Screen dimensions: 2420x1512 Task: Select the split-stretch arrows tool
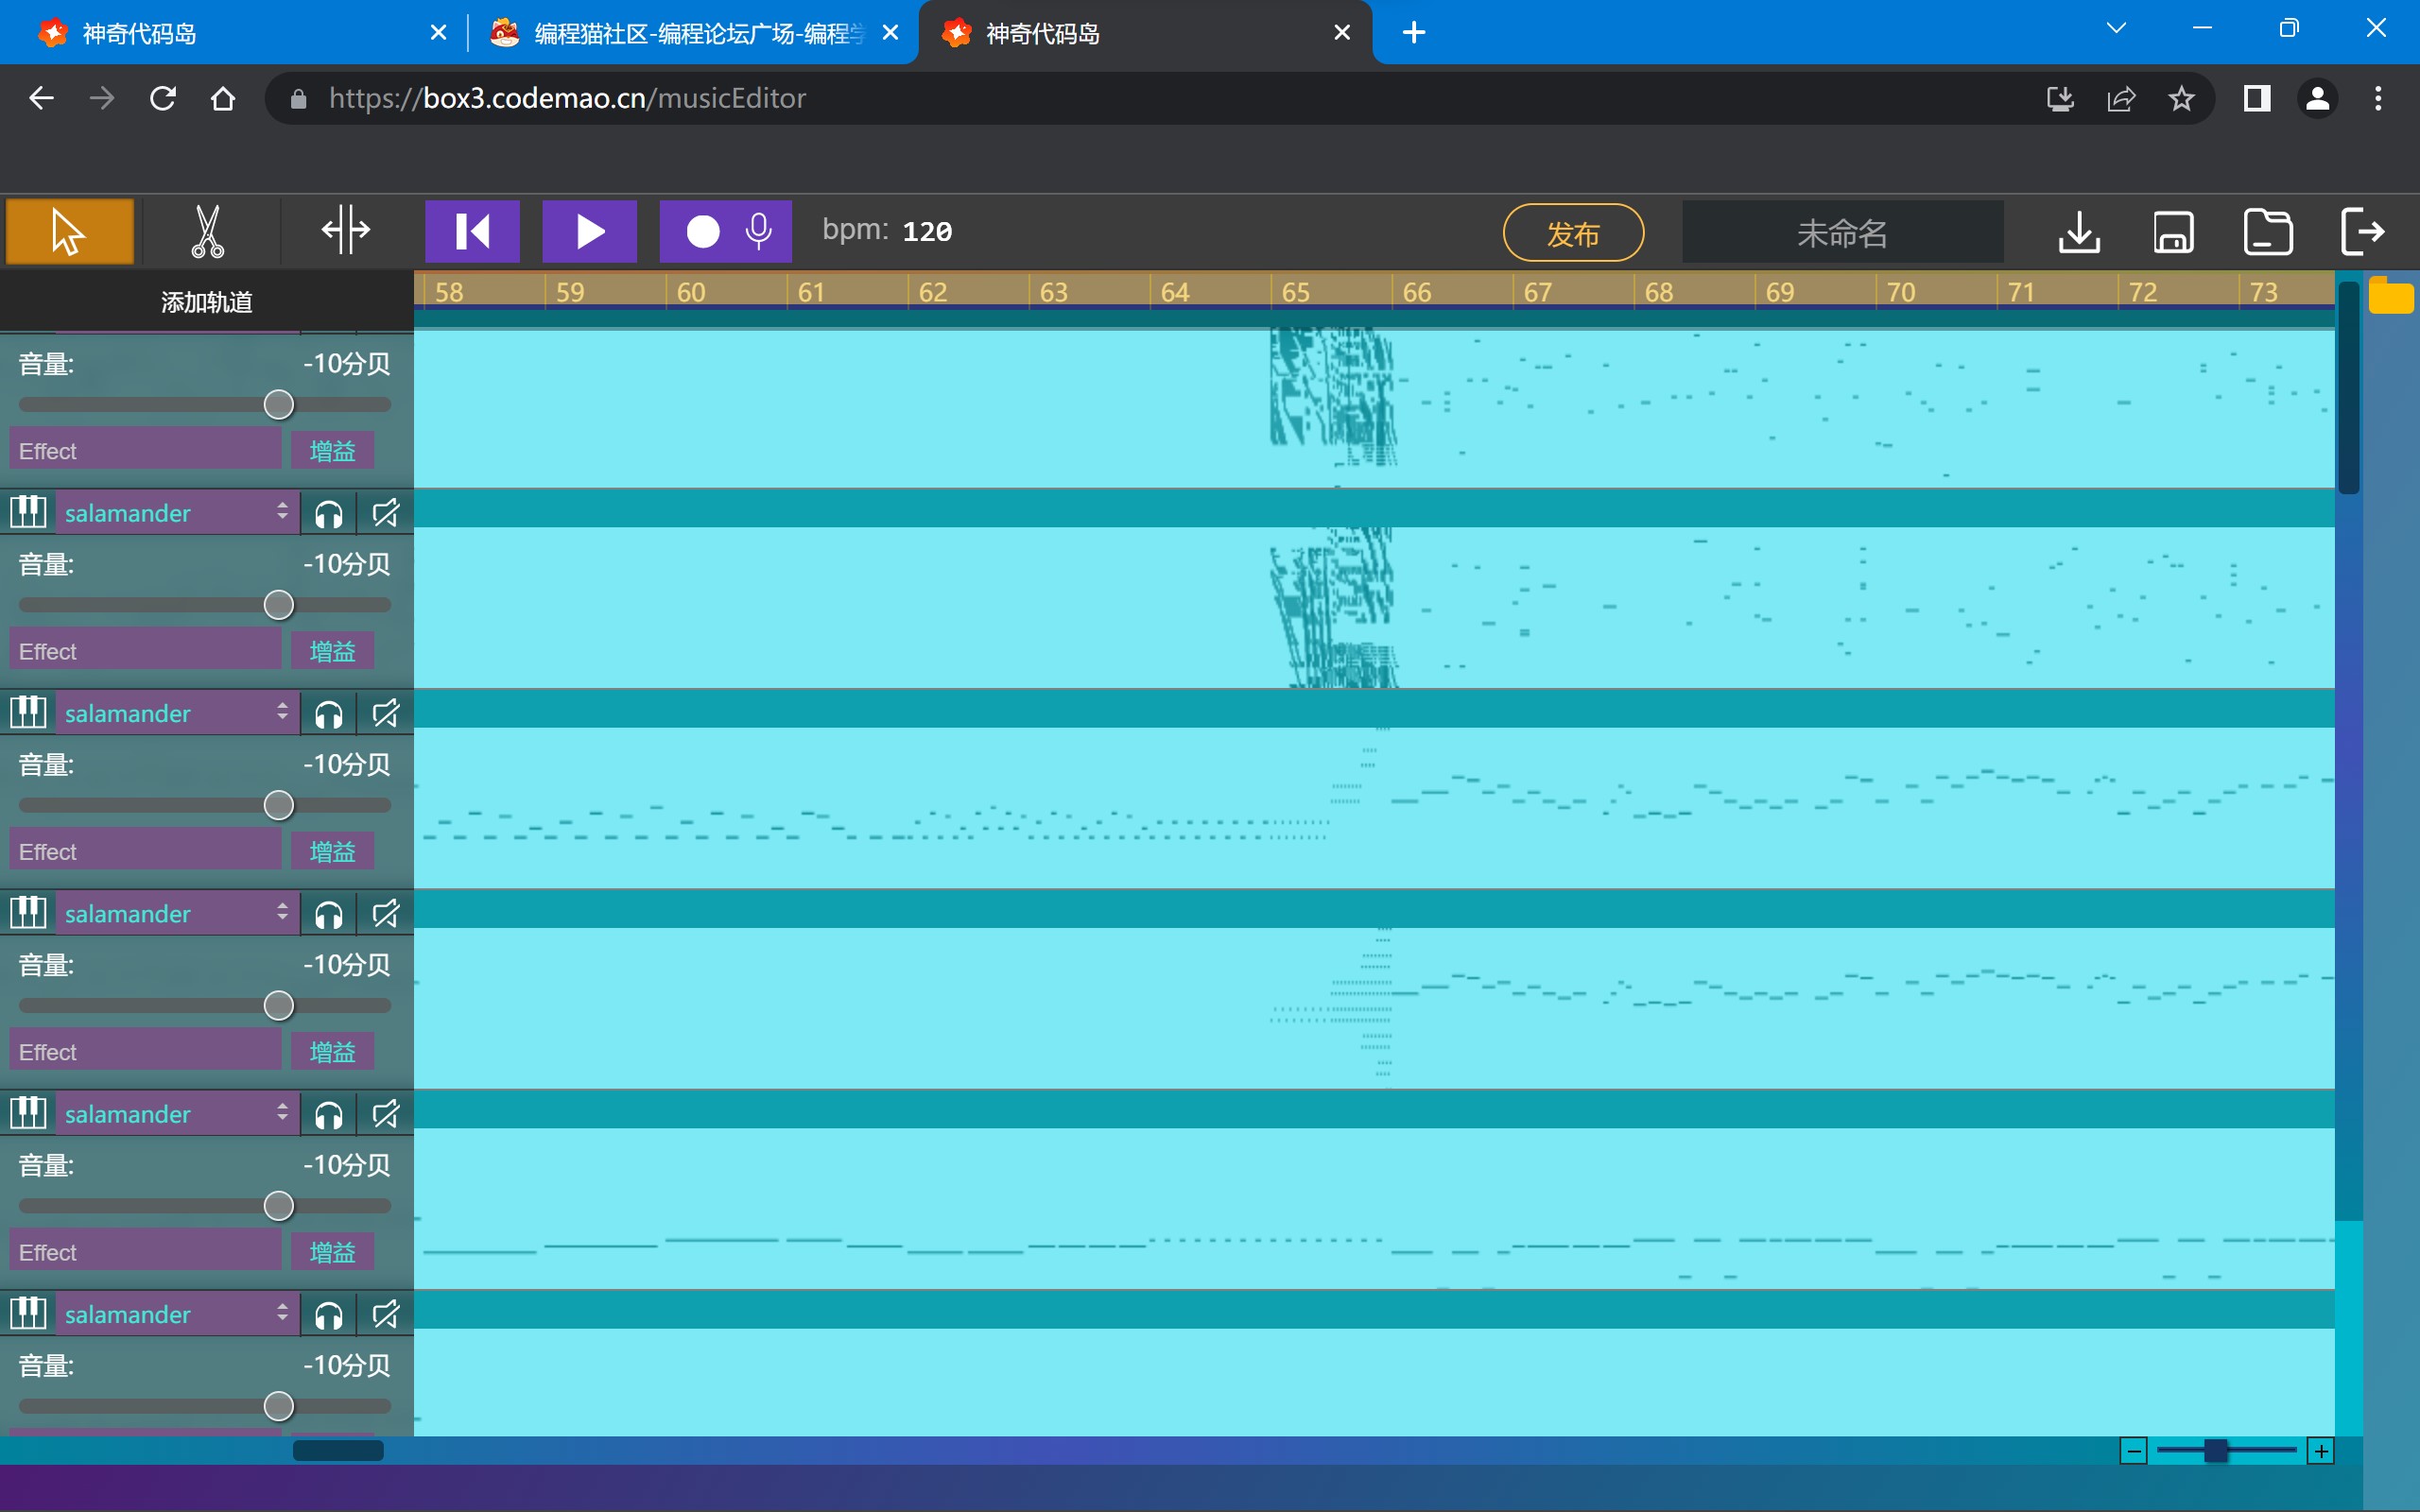(346, 231)
